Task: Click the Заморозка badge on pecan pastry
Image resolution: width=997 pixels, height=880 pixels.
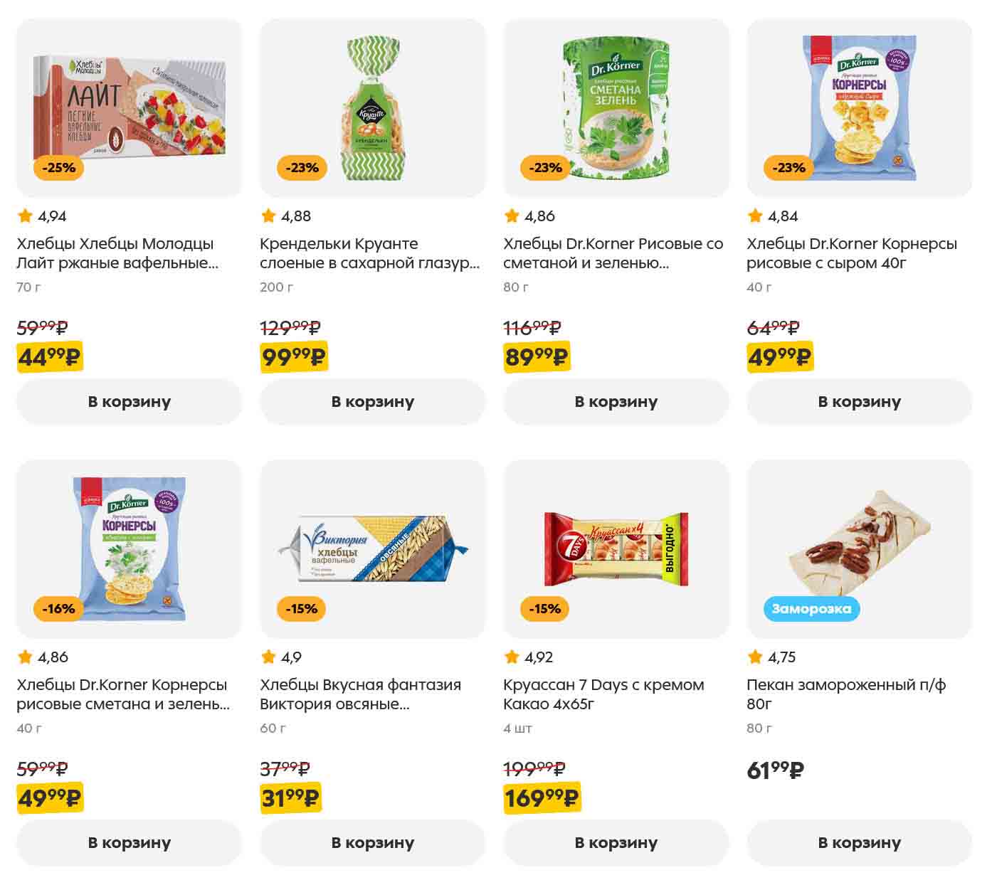Action: (x=811, y=609)
